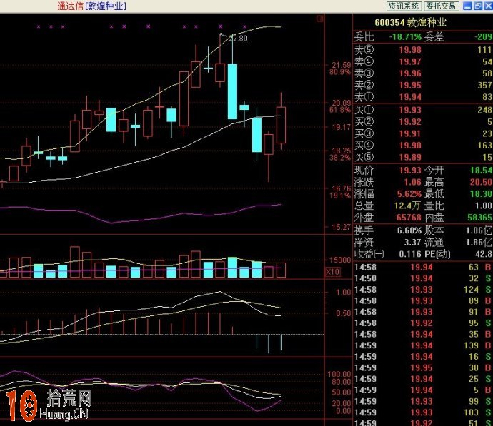Minimize the 通达信 window
Image resolution: width=493 pixels, height=426 pixels.
[467, 6]
